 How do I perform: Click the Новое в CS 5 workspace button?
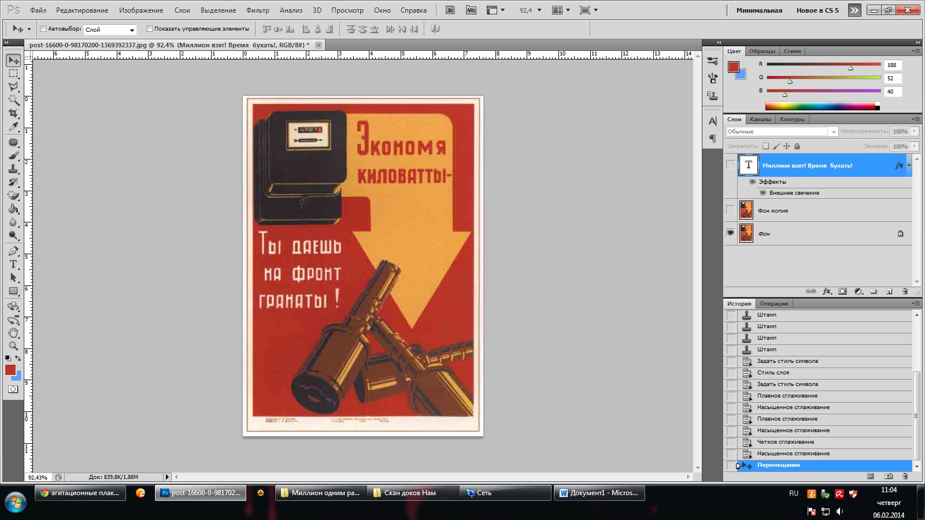pos(817,10)
